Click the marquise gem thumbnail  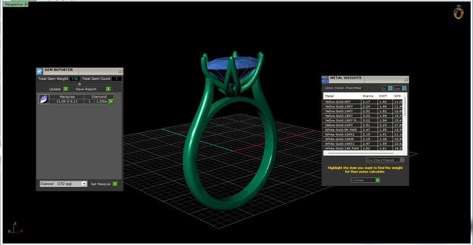(x=44, y=99)
